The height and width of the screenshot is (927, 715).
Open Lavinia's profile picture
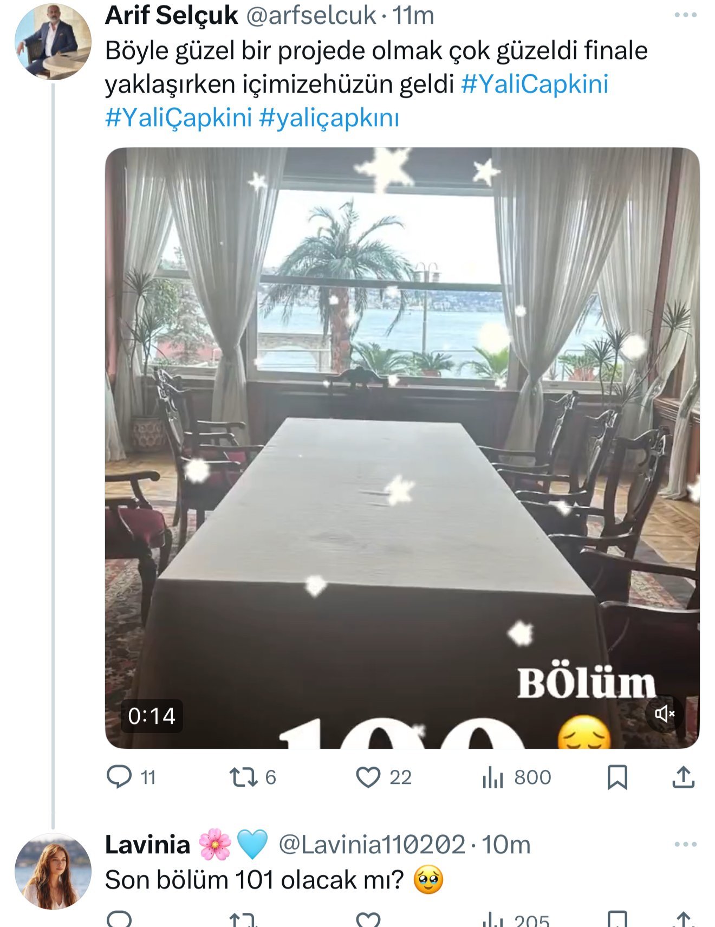tap(53, 871)
